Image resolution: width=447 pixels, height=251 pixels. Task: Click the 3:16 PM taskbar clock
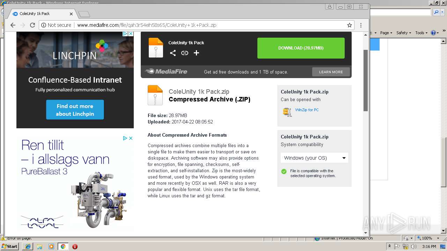429,246
